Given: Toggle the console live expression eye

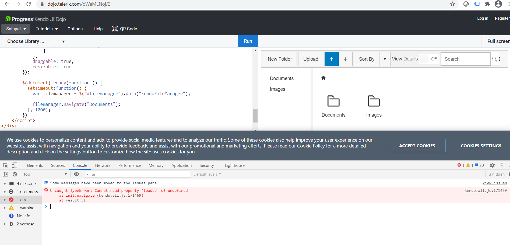Looking at the screenshot, I should pos(76,174).
